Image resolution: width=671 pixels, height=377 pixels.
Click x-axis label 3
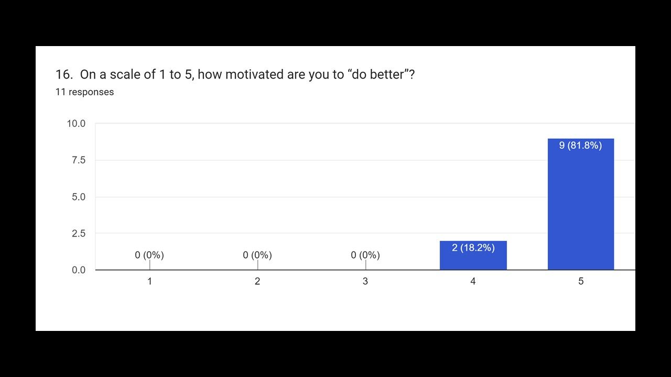coord(365,281)
